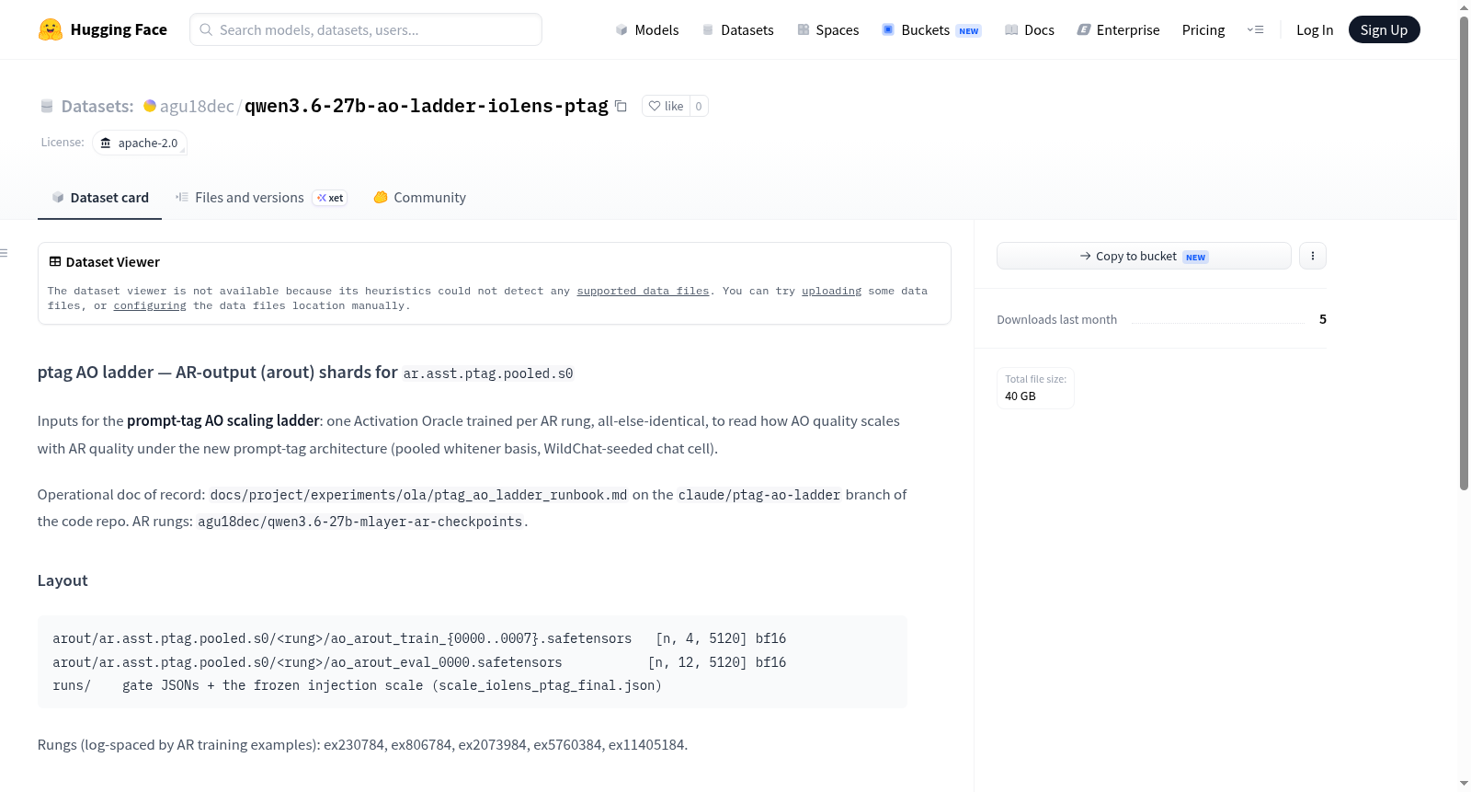Image resolution: width=1471 pixels, height=792 pixels.
Task: Click the Buckets nav icon
Action: pos(888,29)
